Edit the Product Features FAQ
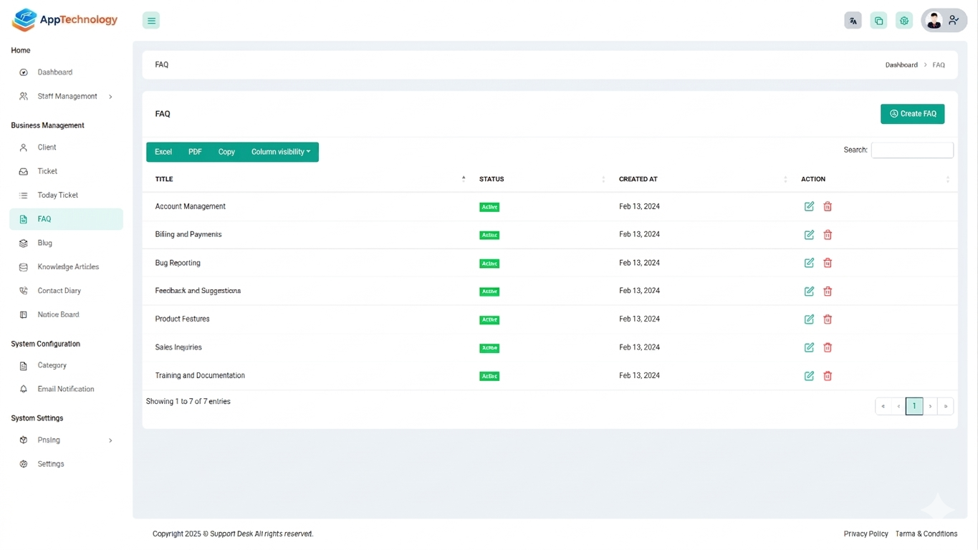 pyautogui.click(x=809, y=319)
